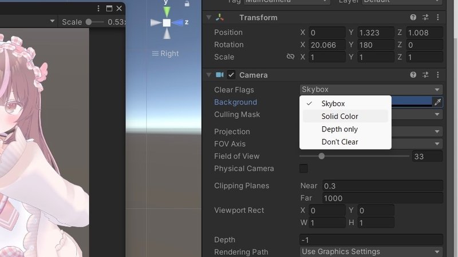Click the Field of View label
The image size is (458, 257).
point(236,156)
